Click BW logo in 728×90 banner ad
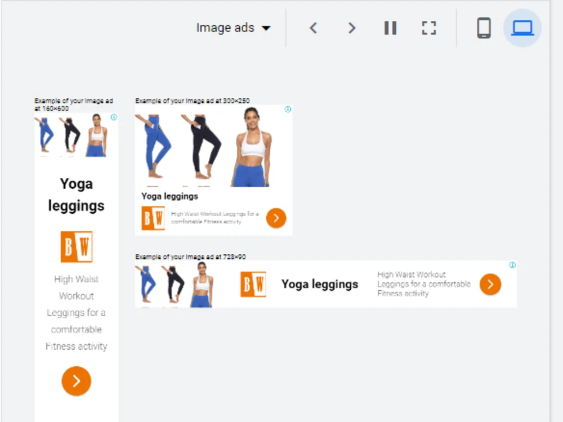This screenshot has width=563, height=422. 253,284
